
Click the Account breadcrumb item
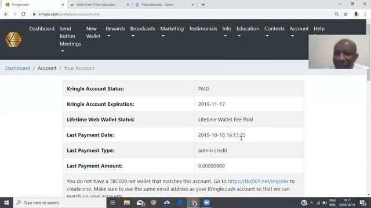click(x=47, y=68)
